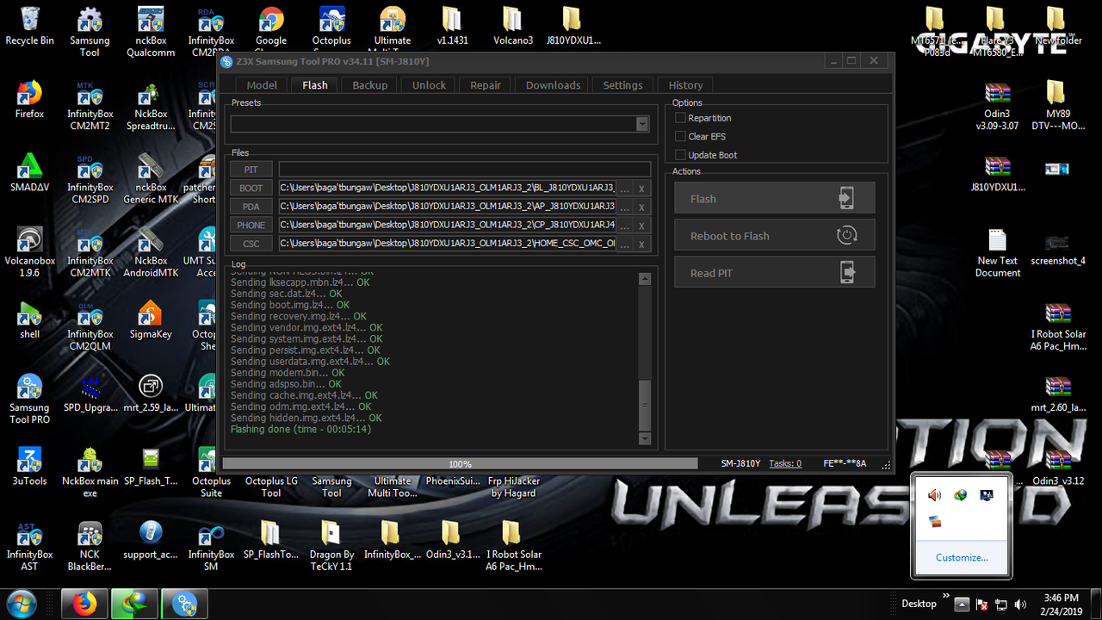The image size is (1102, 620).
Task: Launch the Firefox desktop shortcut
Action: pos(29,100)
